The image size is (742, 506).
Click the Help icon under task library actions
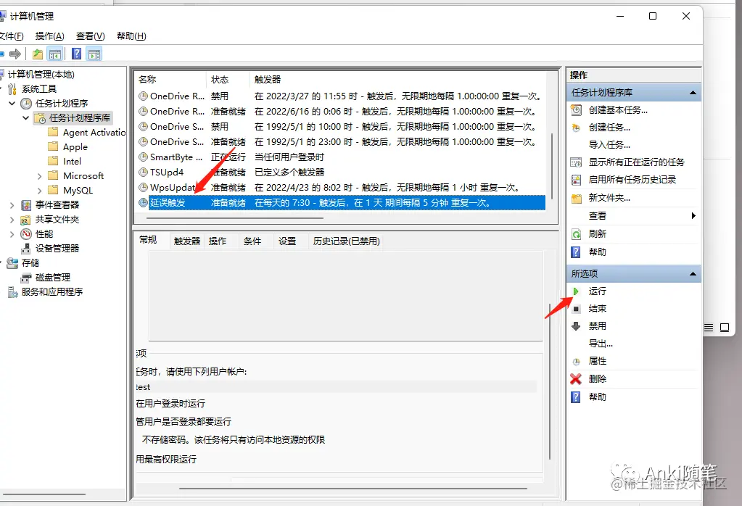point(576,252)
